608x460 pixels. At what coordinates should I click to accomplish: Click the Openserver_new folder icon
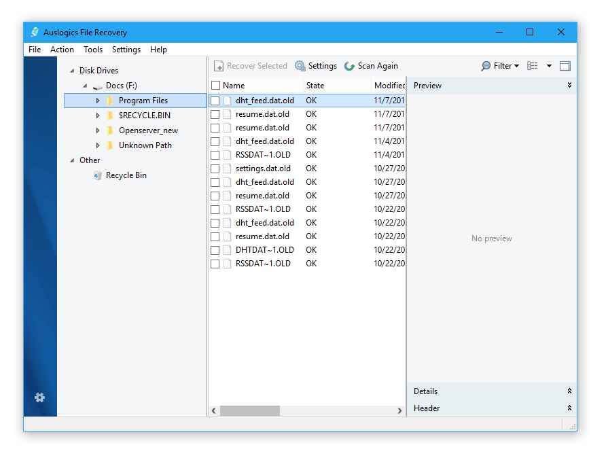(111, 130)
